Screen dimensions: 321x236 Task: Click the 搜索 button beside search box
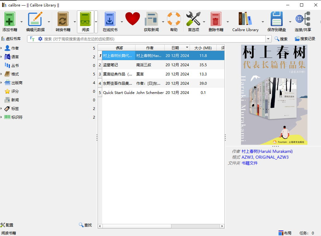281,39
